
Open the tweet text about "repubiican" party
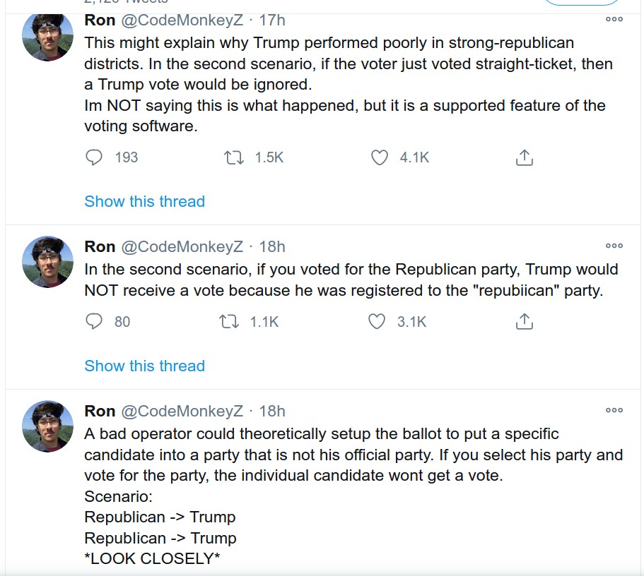(351, 280)
